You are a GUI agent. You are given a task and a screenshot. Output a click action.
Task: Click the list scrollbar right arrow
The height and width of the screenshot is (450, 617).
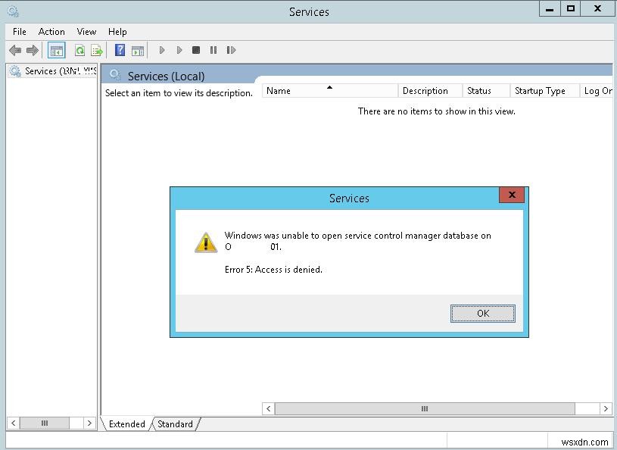coord(606,408)
